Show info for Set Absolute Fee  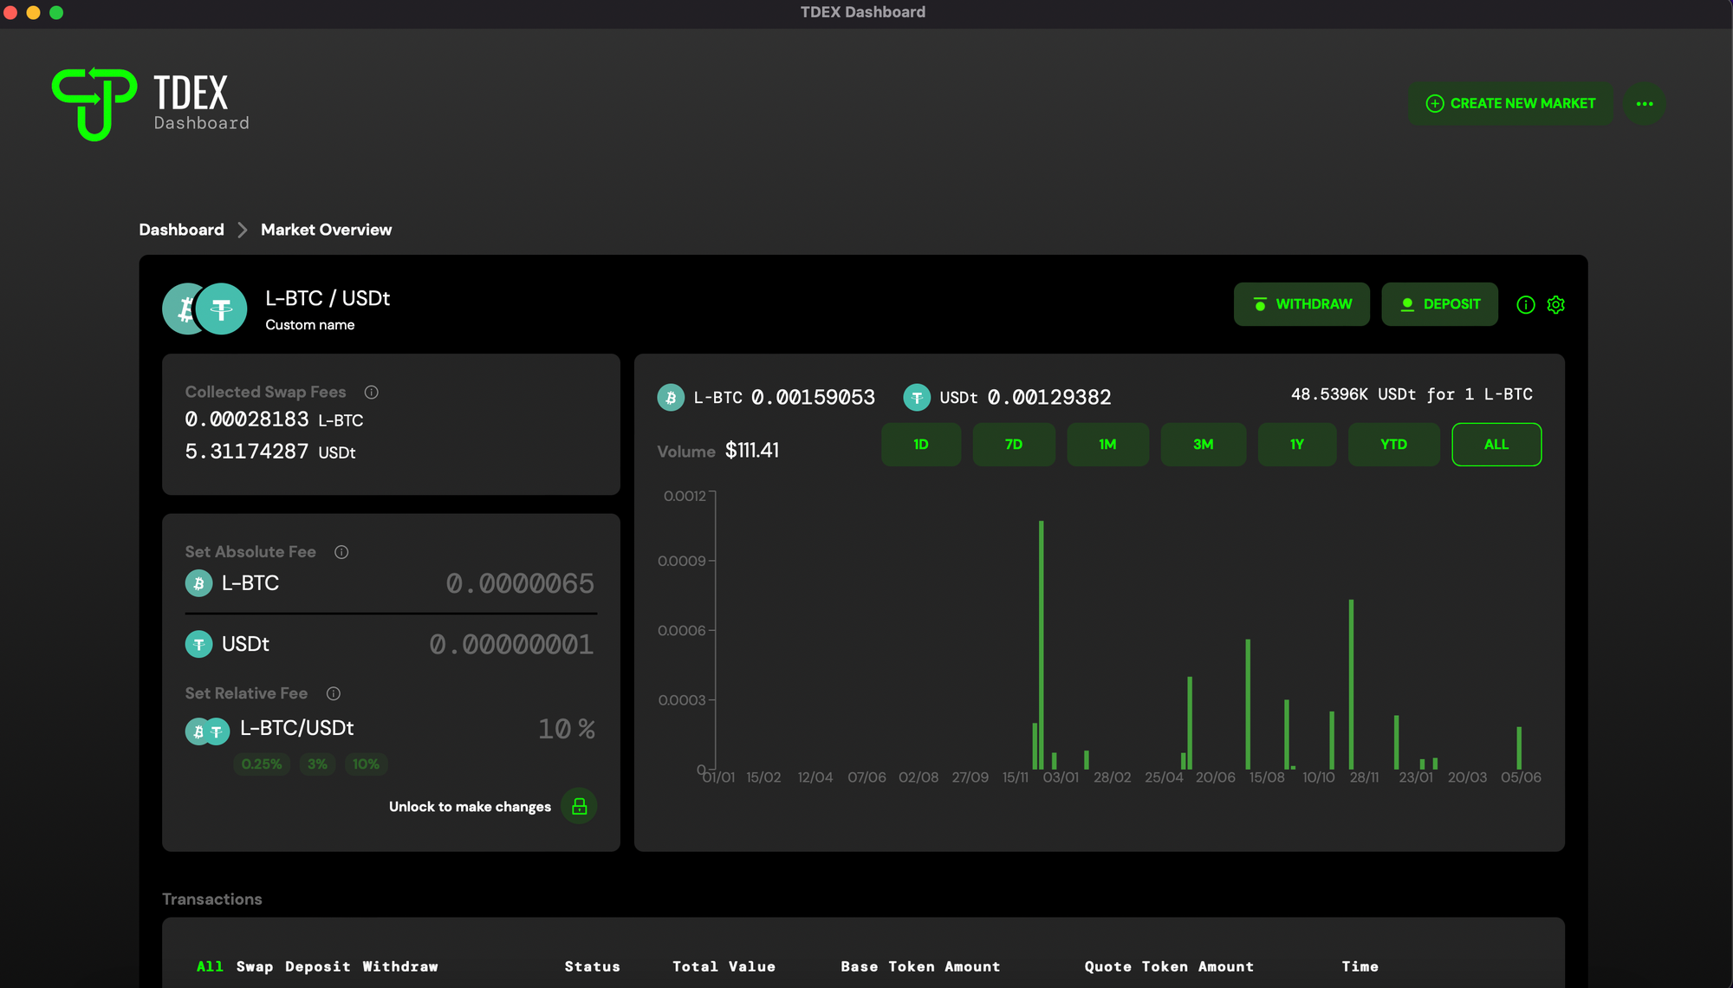click(341, 552)
